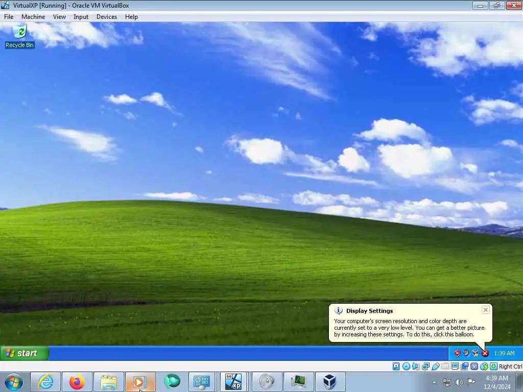Open the Action Center flag tray icon
The image size is (523, 392).
[x=471, y=382]
